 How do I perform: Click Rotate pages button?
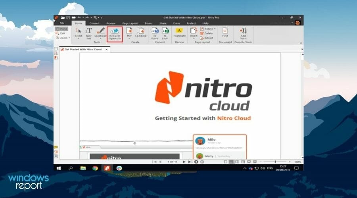pos(207,29)
